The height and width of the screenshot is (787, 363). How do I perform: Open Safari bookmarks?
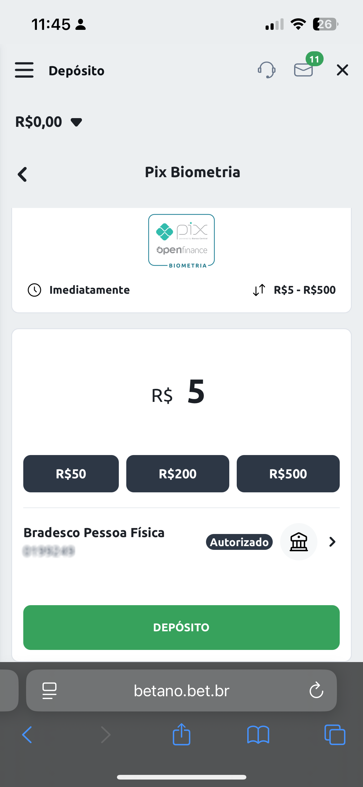(x=258, y=735)
